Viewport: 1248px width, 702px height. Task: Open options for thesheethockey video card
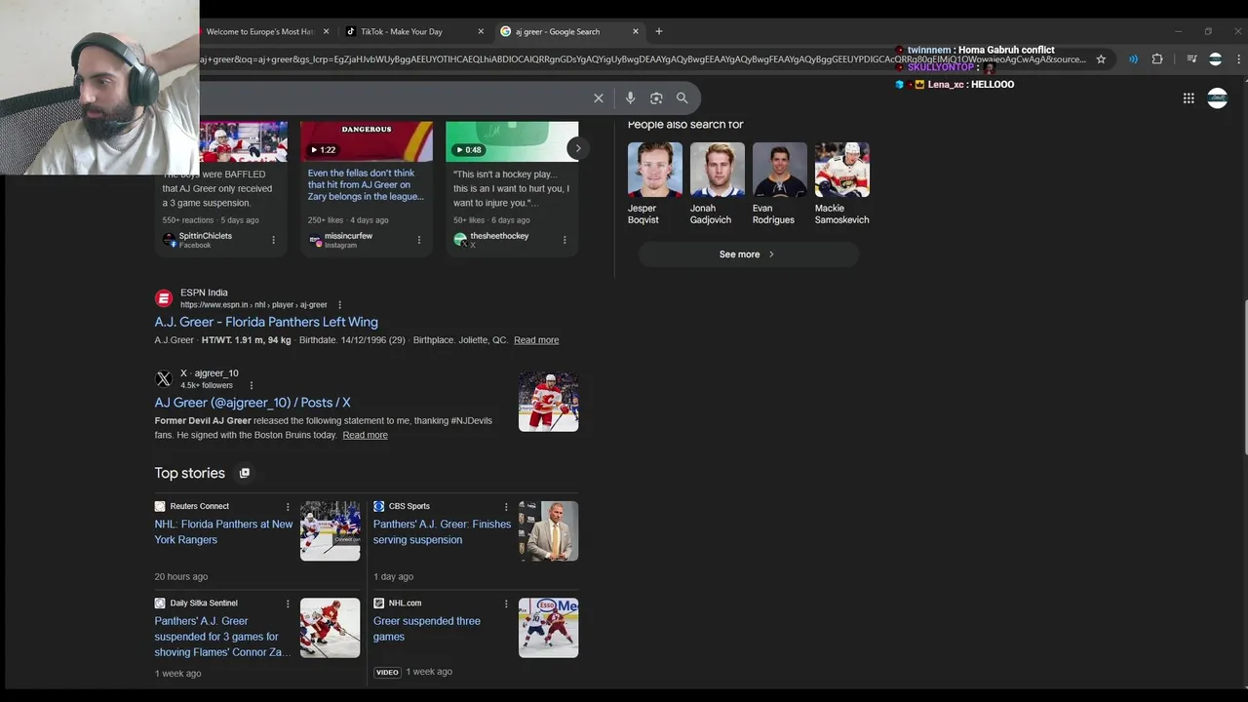click(x=565, y=240)
